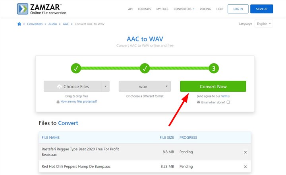Viewport: 286px width, 175px height.
Task: Click the Log In button
Action: (x=238, y=9)
